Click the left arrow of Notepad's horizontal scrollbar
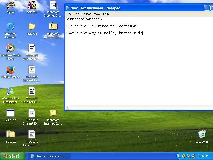The width and height of the screenshot is (213, 160). [68, 107]
